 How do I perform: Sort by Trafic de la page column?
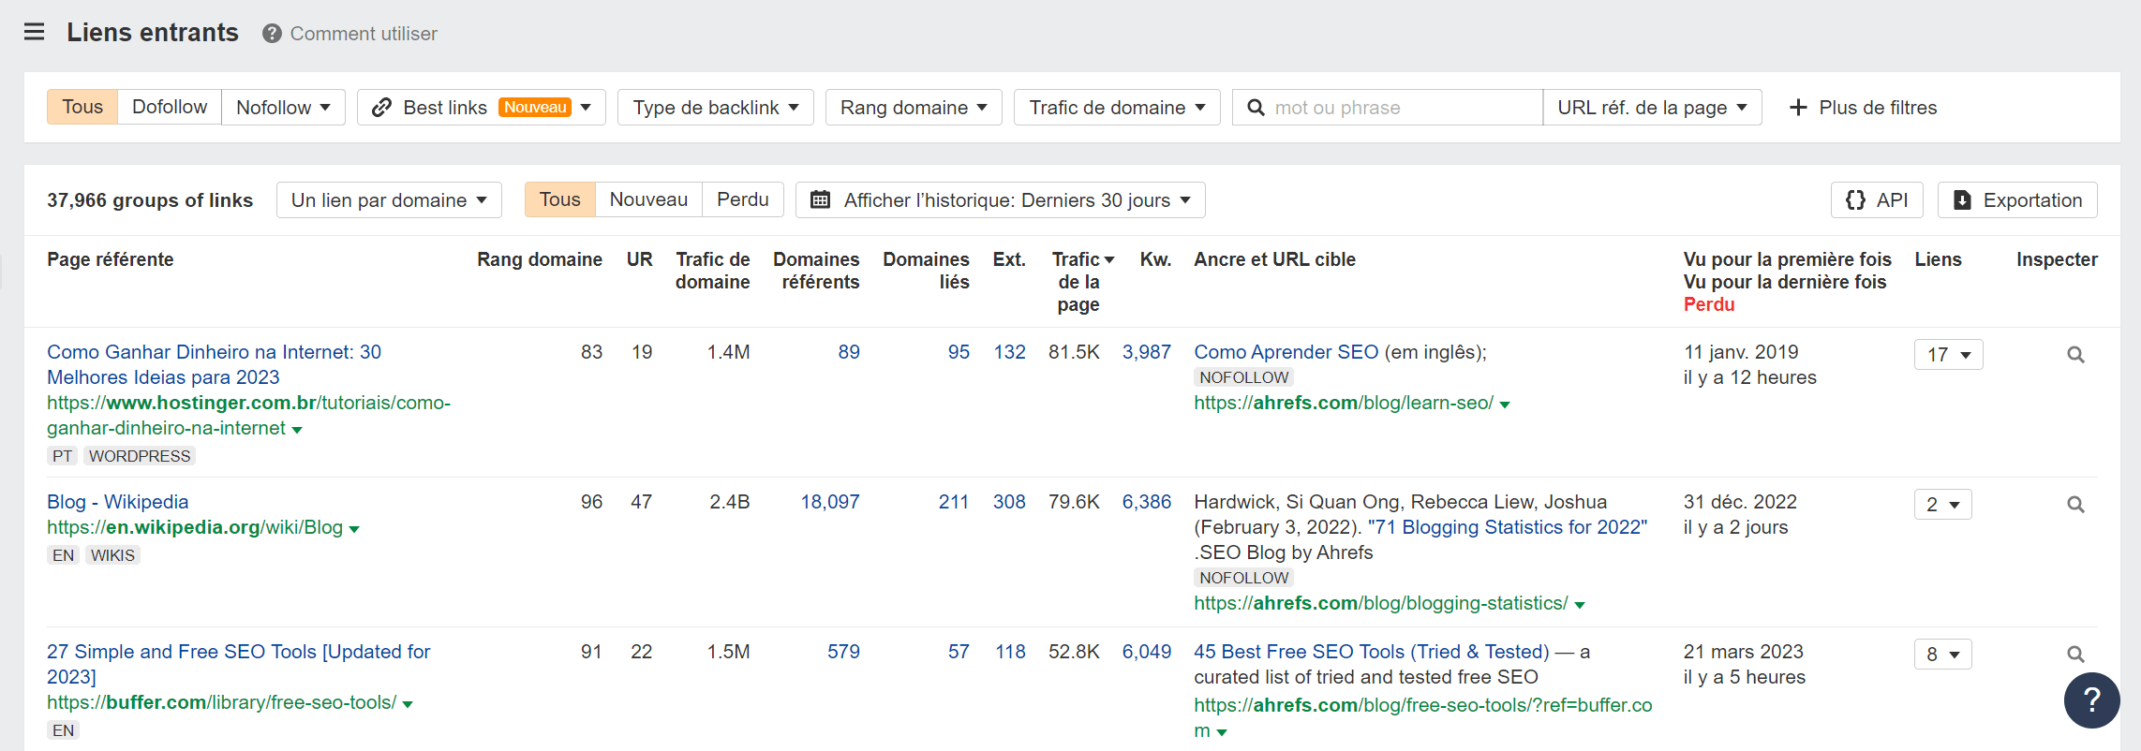[1078, 281]
